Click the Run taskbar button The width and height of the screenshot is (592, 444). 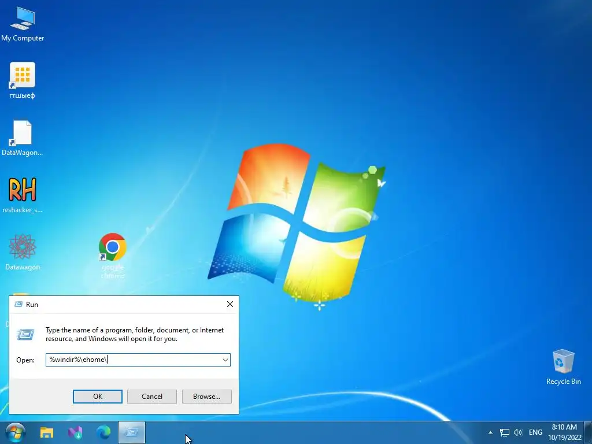click(x=132, y=432)
